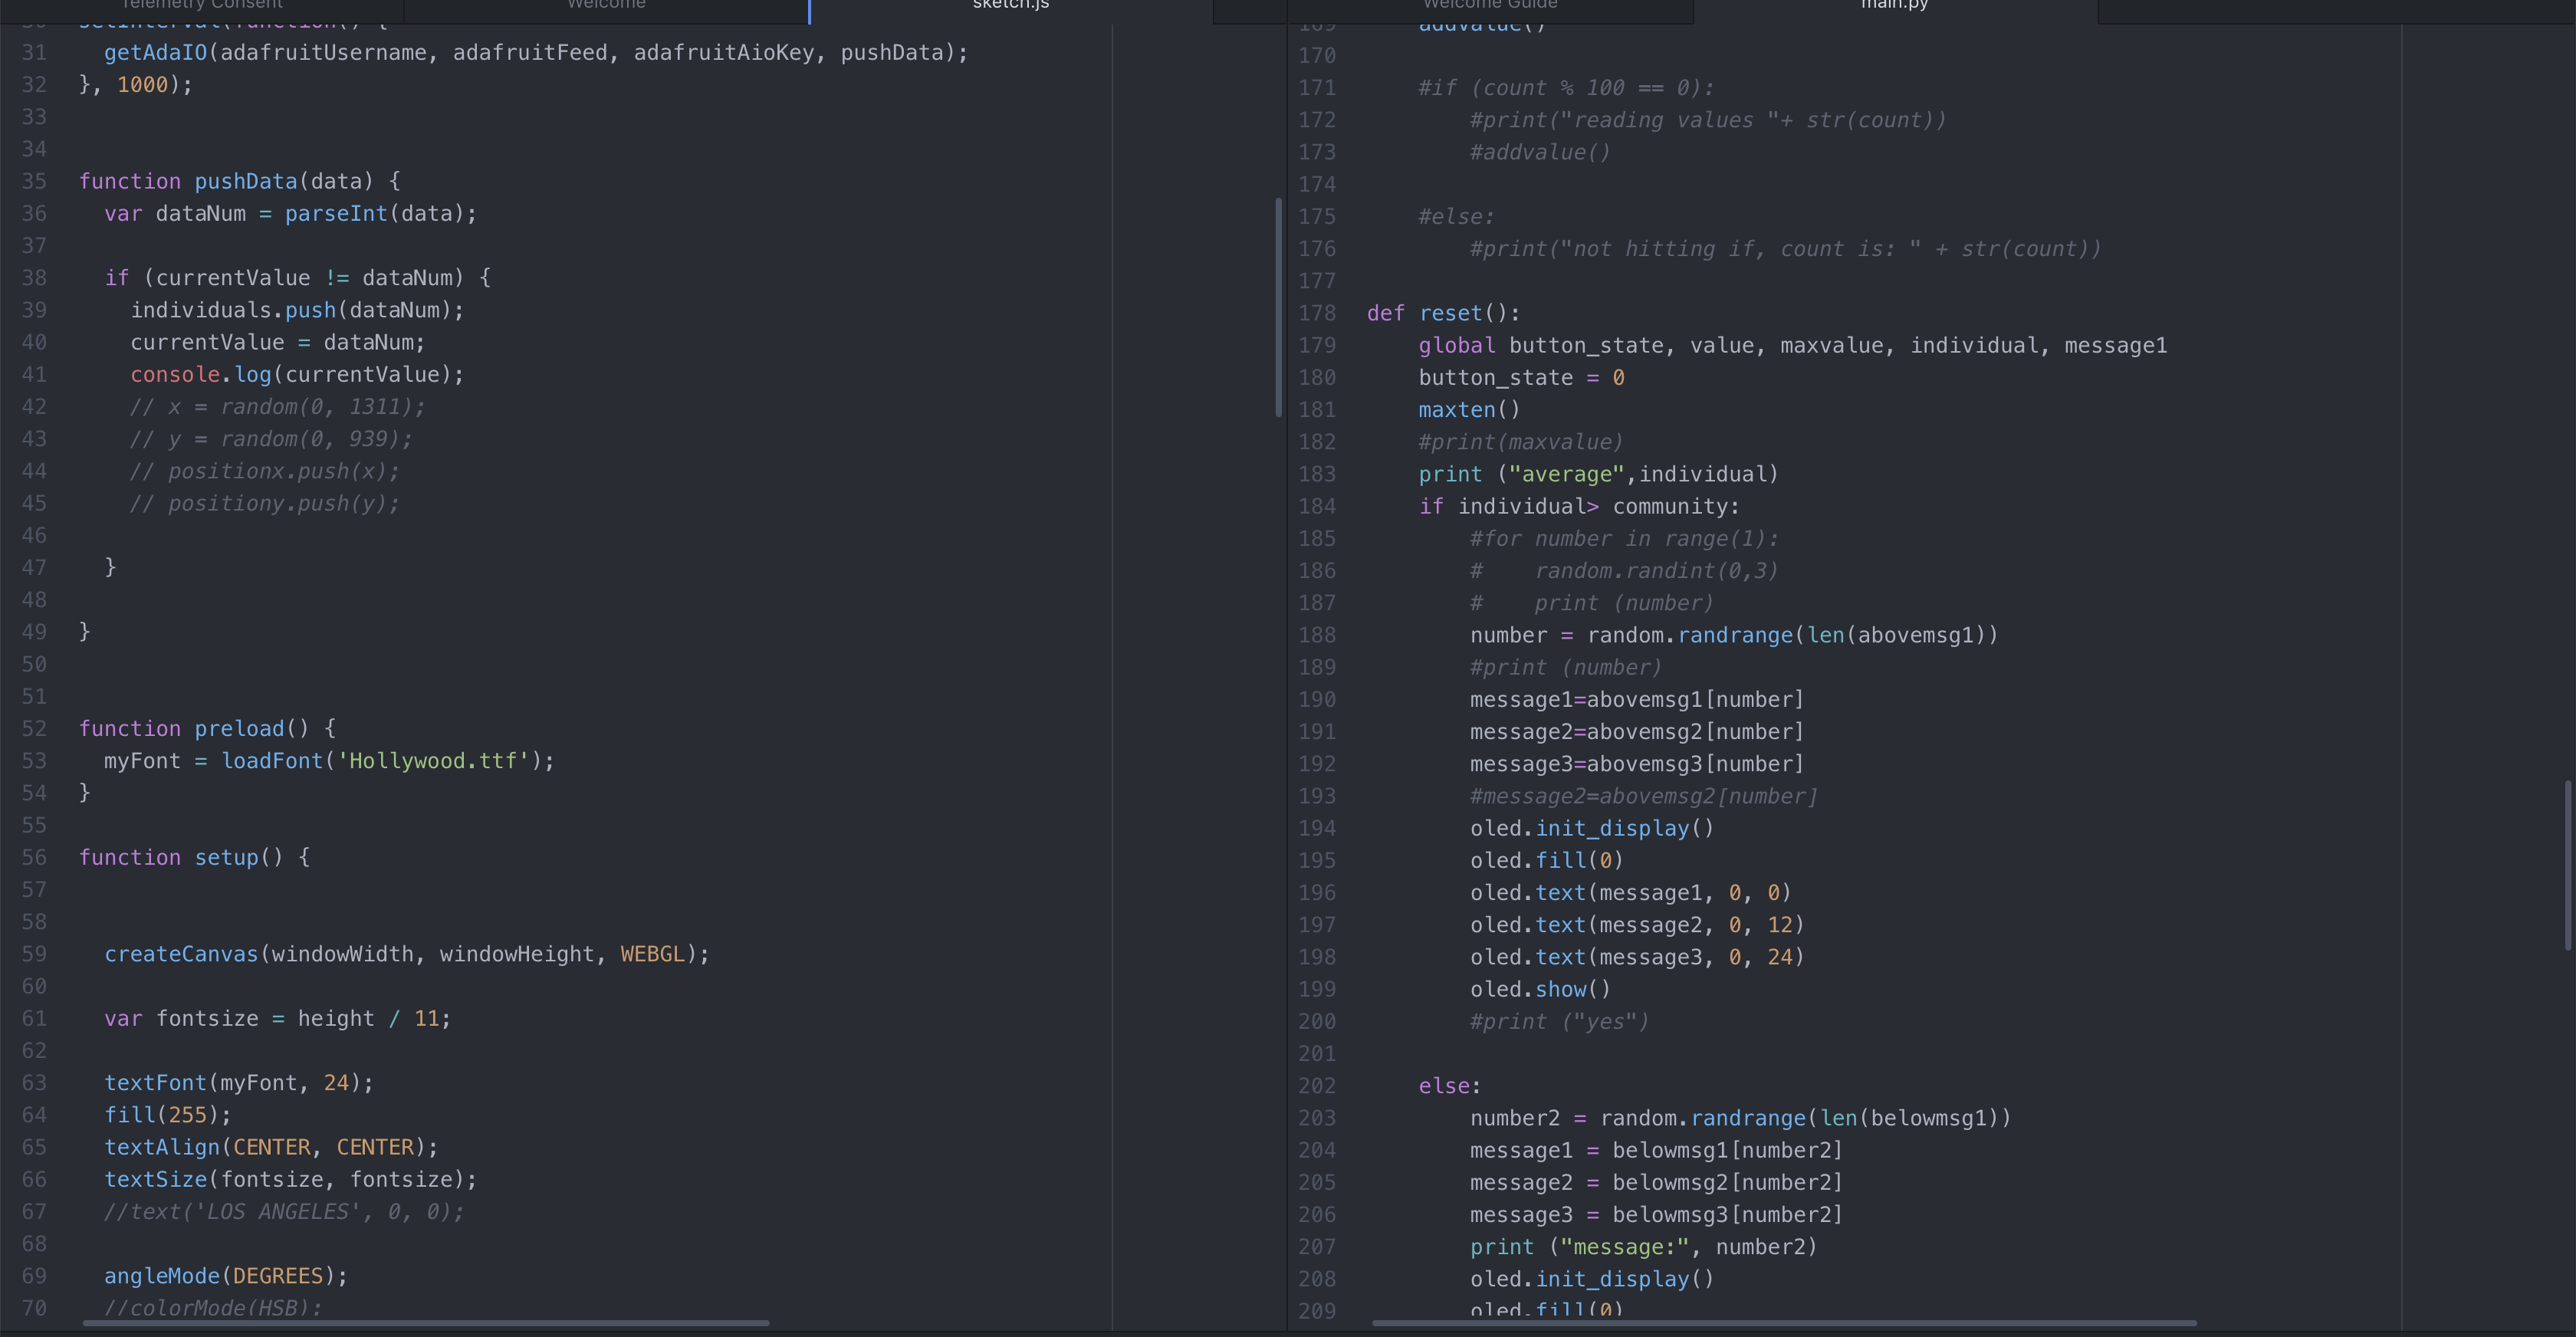Switch to the sketch.js tab
Screen dimensions: 2576x1337
(1010, 6)
